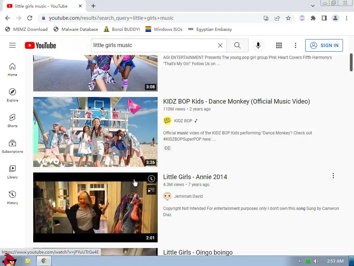Image resolution: width=354 pixels, height=266 pixels.
Task: Click Watch Later clock on Annie thumbnail
Action: click(151, 179)
